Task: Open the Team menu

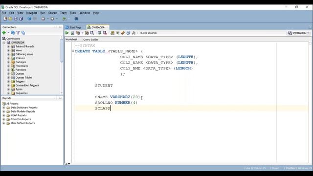Action: pos(63,13)
